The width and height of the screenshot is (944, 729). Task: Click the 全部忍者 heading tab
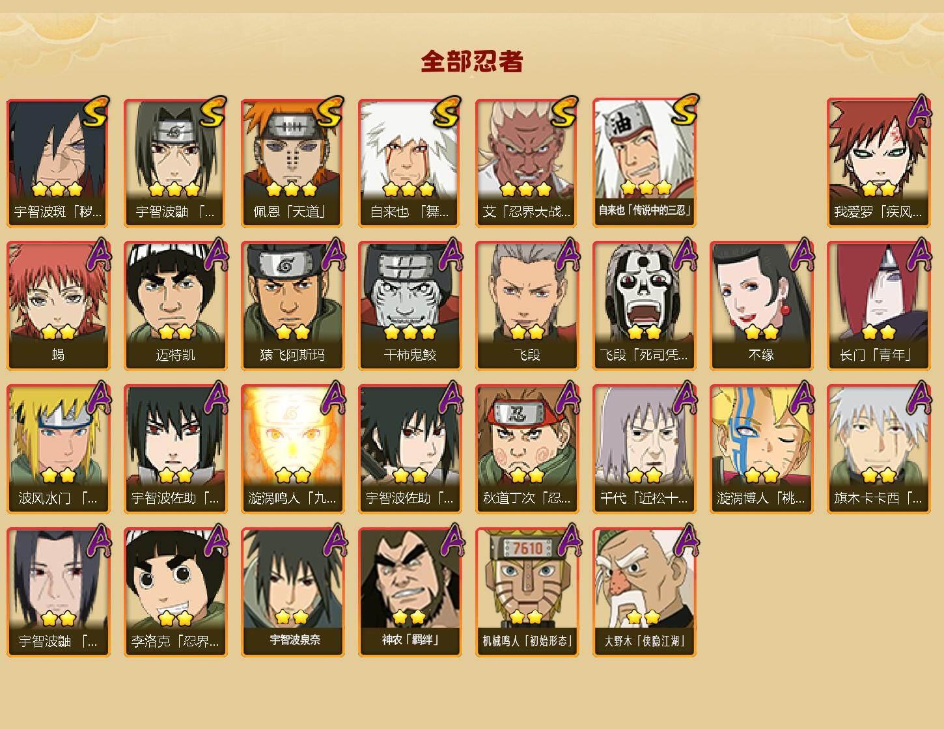[x=472, y=61]
